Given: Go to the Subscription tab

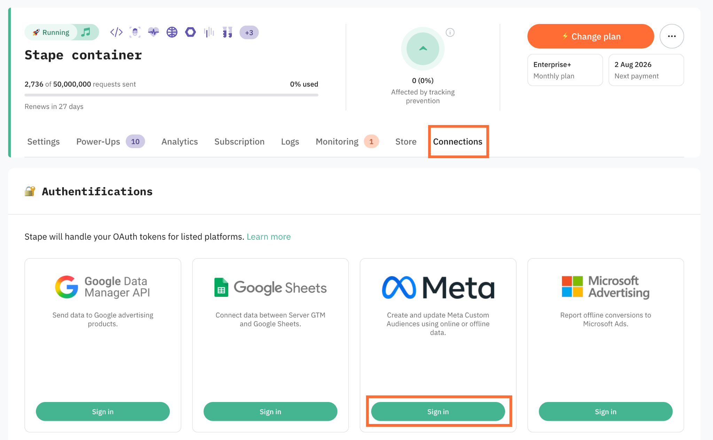Looking at the screenshot, I should pos(240,141).
